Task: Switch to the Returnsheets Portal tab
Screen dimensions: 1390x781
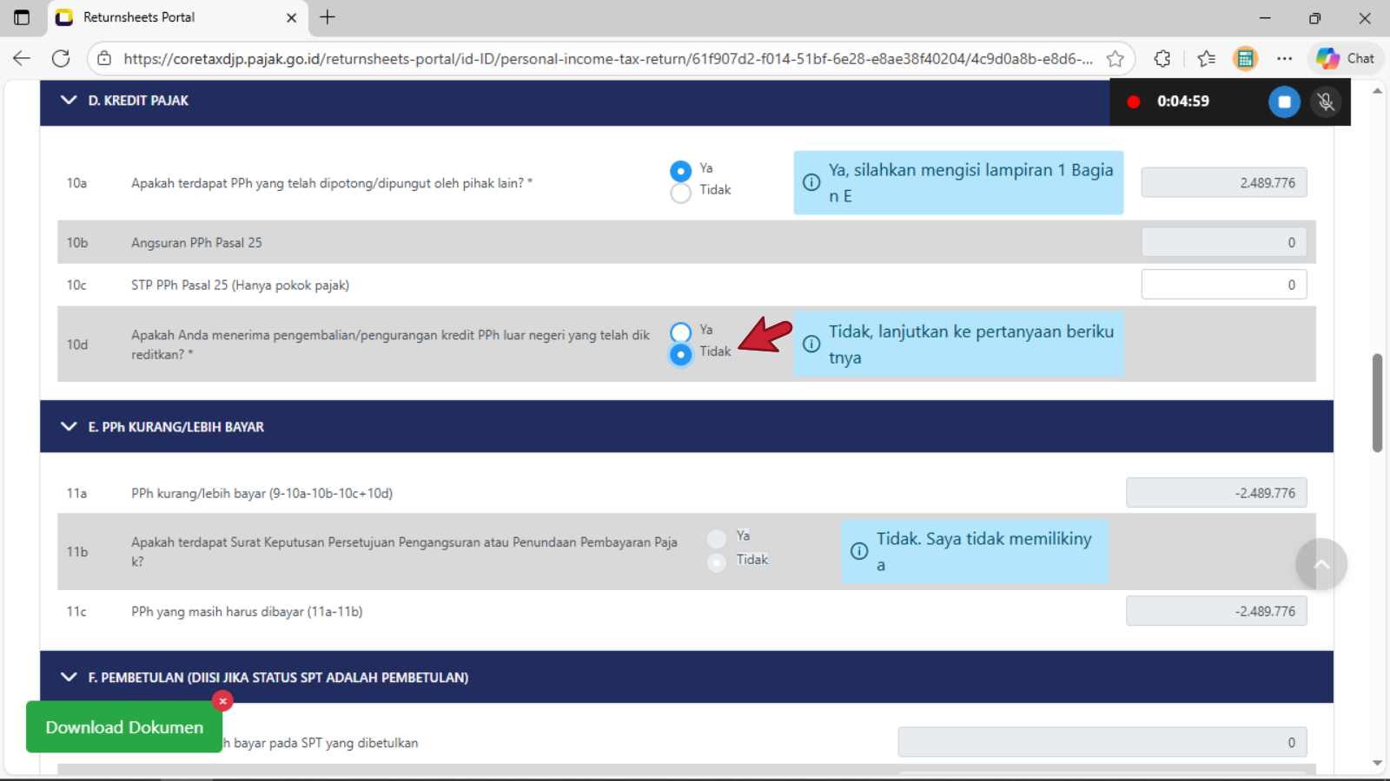Action: tap(174, 17)
